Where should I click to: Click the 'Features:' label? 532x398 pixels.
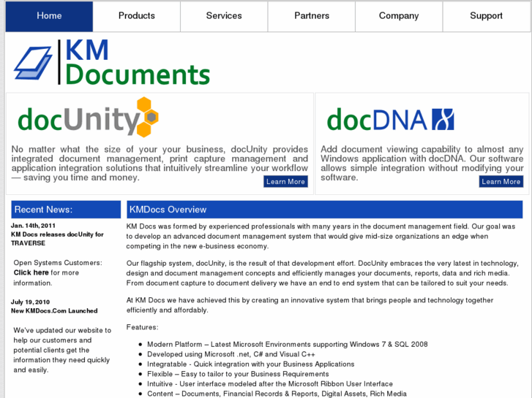click(x=142, y=327)
